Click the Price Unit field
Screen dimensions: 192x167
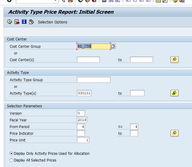point(83,140)
